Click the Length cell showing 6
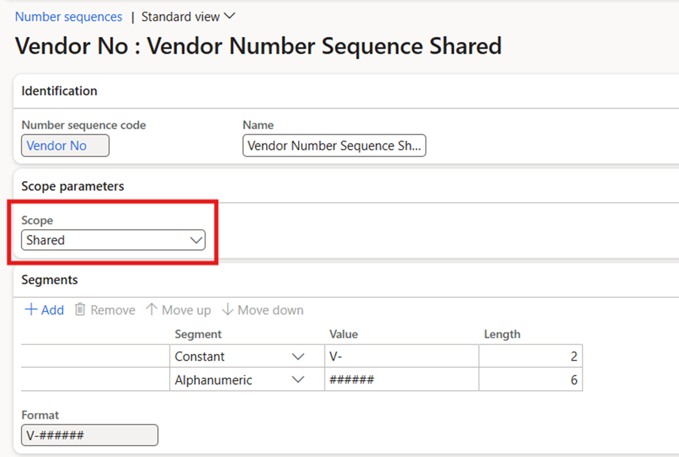The image size is (679, 457). [530, 380]
